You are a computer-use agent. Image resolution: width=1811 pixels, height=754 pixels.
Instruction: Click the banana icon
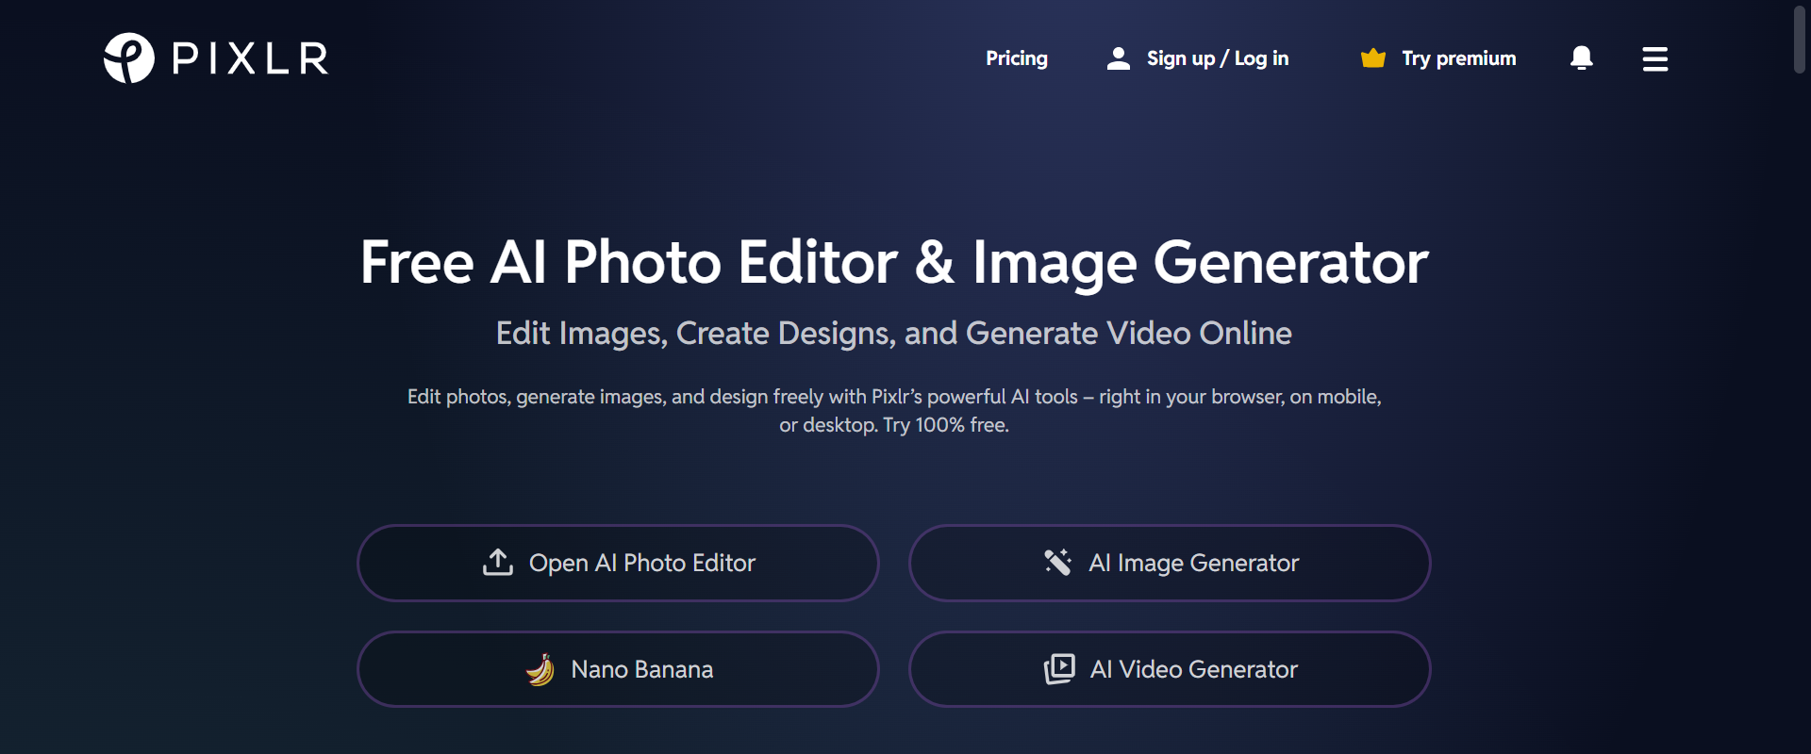pyautogui.click(x=540, y=670)
